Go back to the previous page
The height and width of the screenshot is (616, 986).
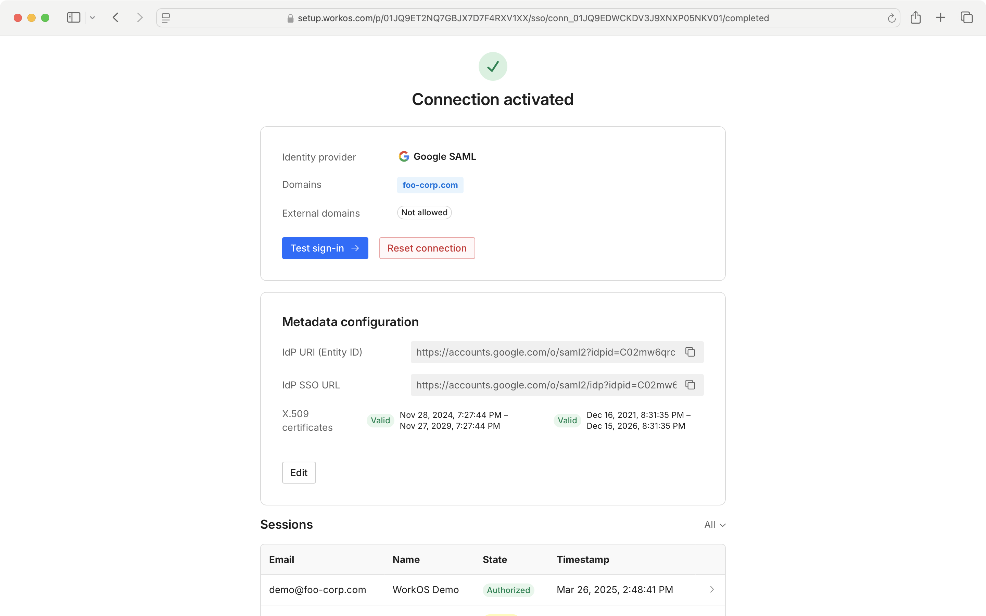coord(116,17)
